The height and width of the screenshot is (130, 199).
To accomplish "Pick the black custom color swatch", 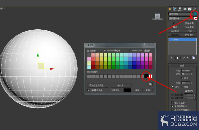I will click(146, 76).
